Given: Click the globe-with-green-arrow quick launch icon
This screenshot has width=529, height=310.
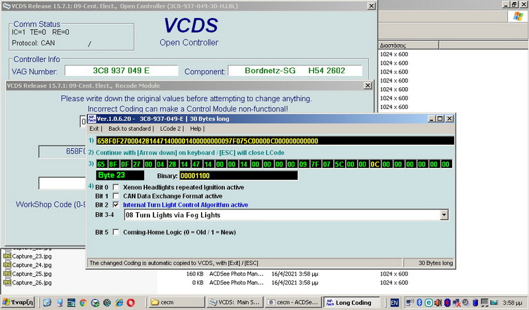Looking at the screenshot, I should click(95, 303).
